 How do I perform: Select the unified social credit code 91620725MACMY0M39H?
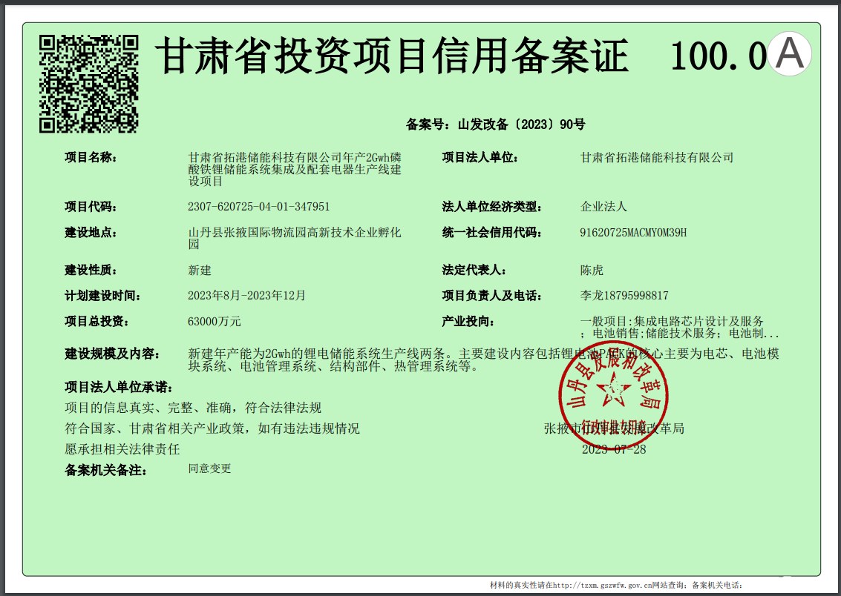pyautogui.click(x=633, y=233)
